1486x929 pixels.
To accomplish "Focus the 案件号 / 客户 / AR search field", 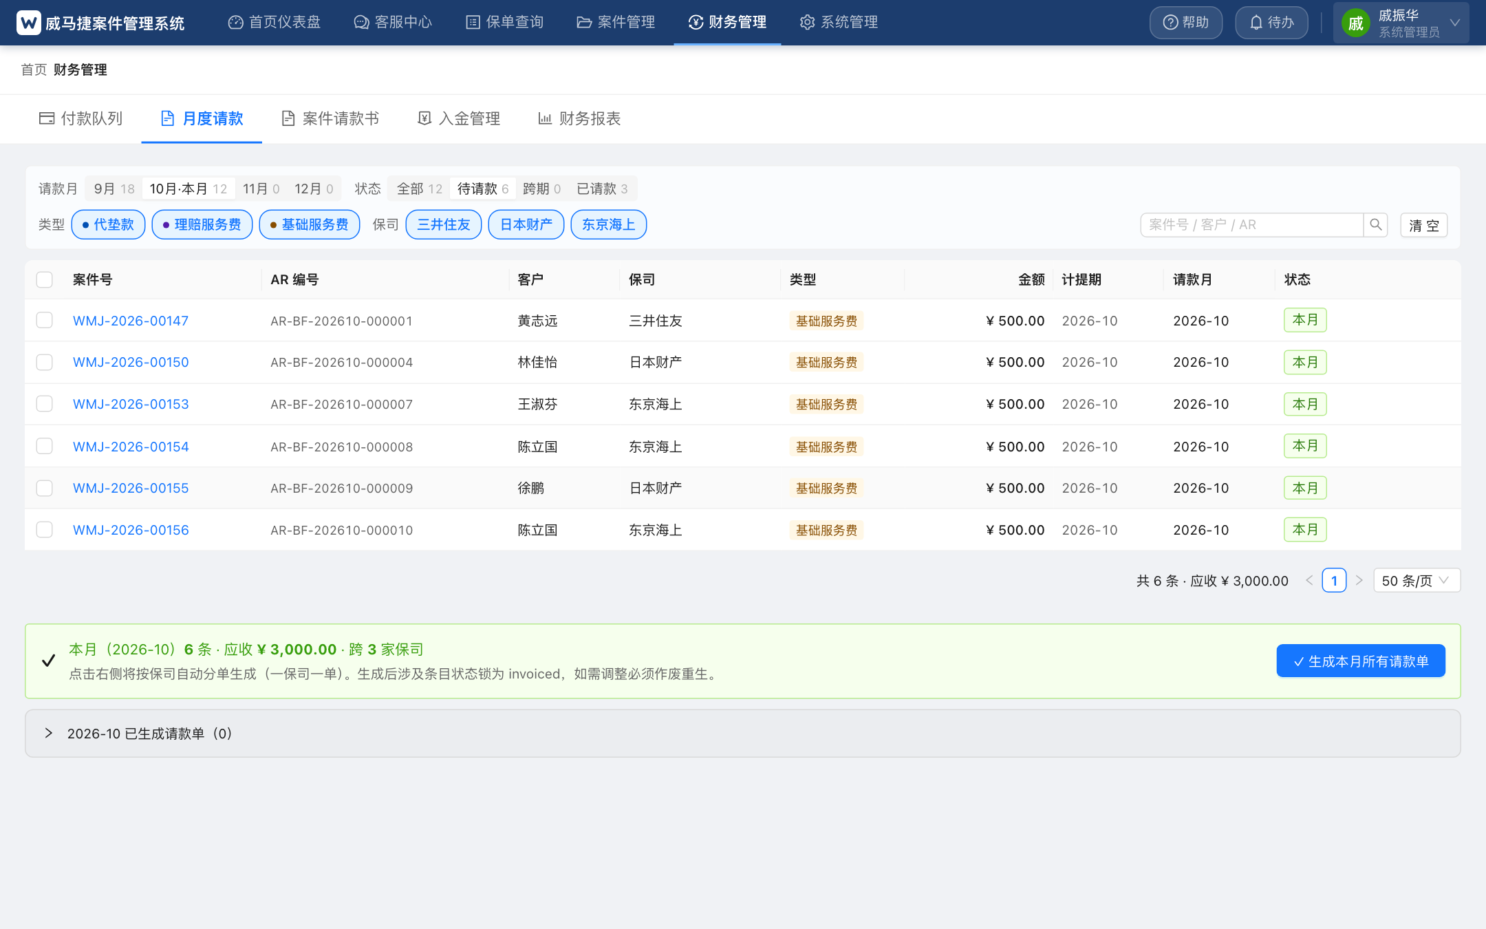I will [x=1252, y=224].
